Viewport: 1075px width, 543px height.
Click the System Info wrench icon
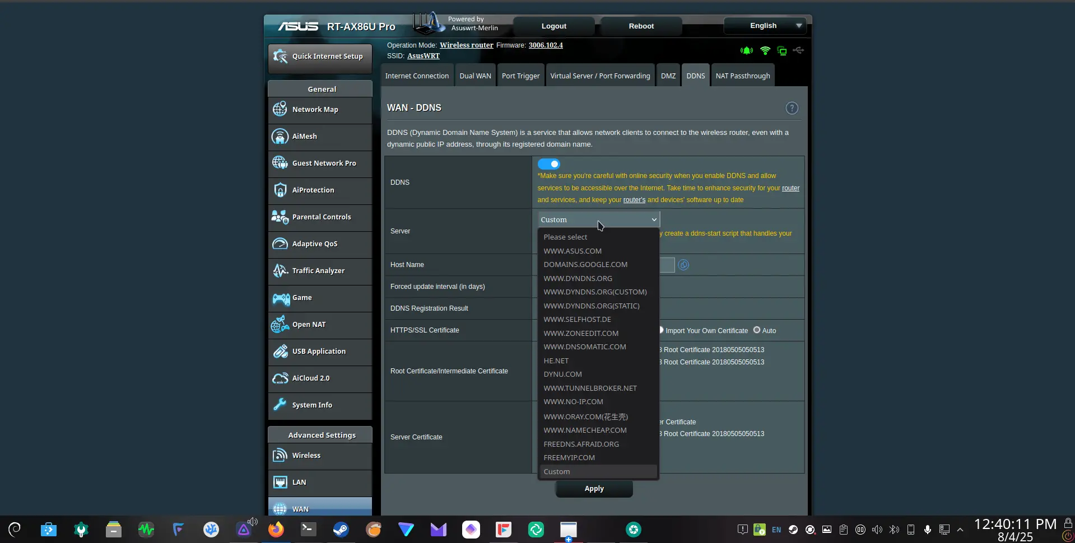point(280,405)
